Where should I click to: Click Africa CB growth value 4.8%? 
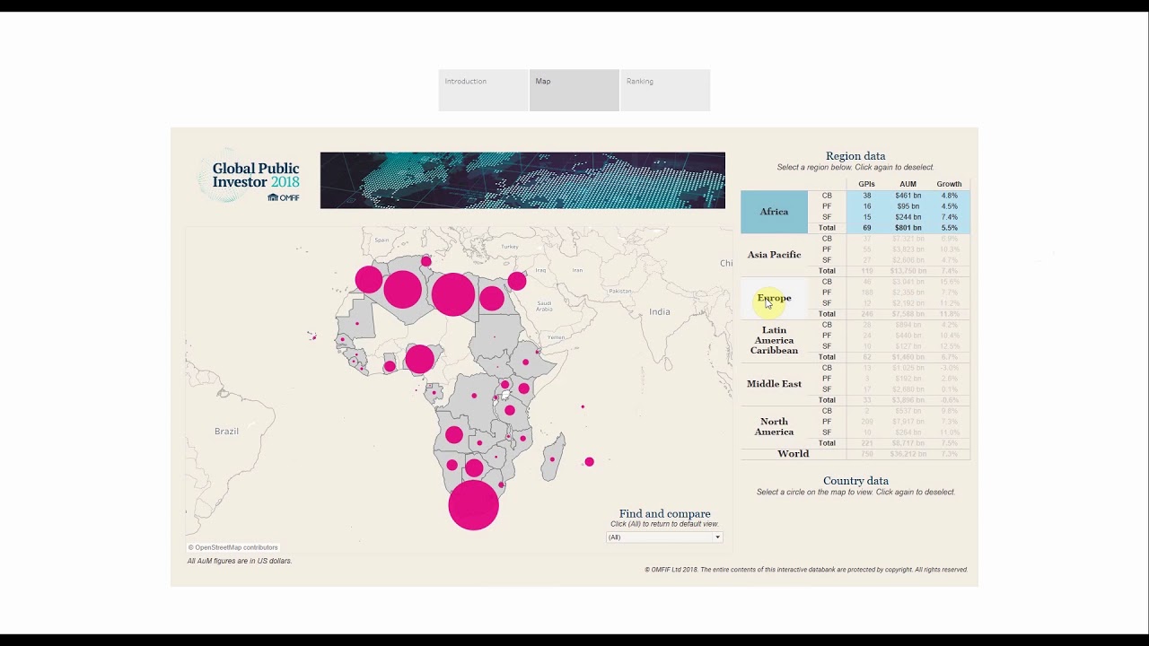tap(949, 196)
